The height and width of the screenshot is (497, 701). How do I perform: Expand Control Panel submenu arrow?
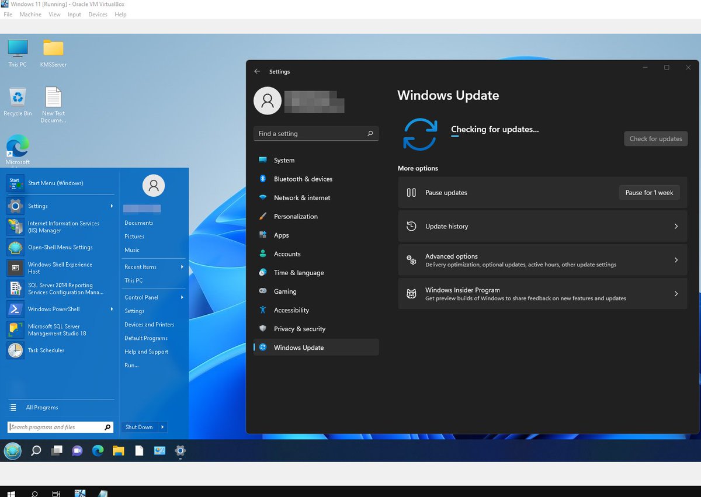182,297
